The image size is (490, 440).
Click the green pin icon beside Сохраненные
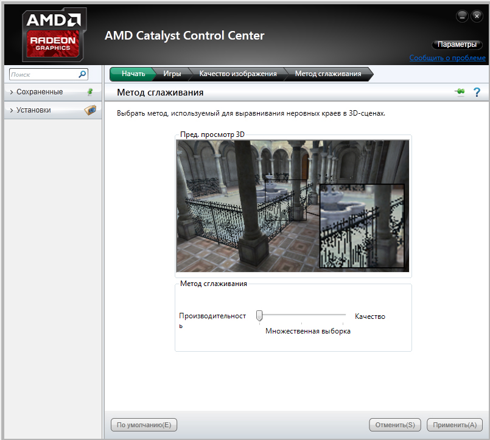pos(90,91)
